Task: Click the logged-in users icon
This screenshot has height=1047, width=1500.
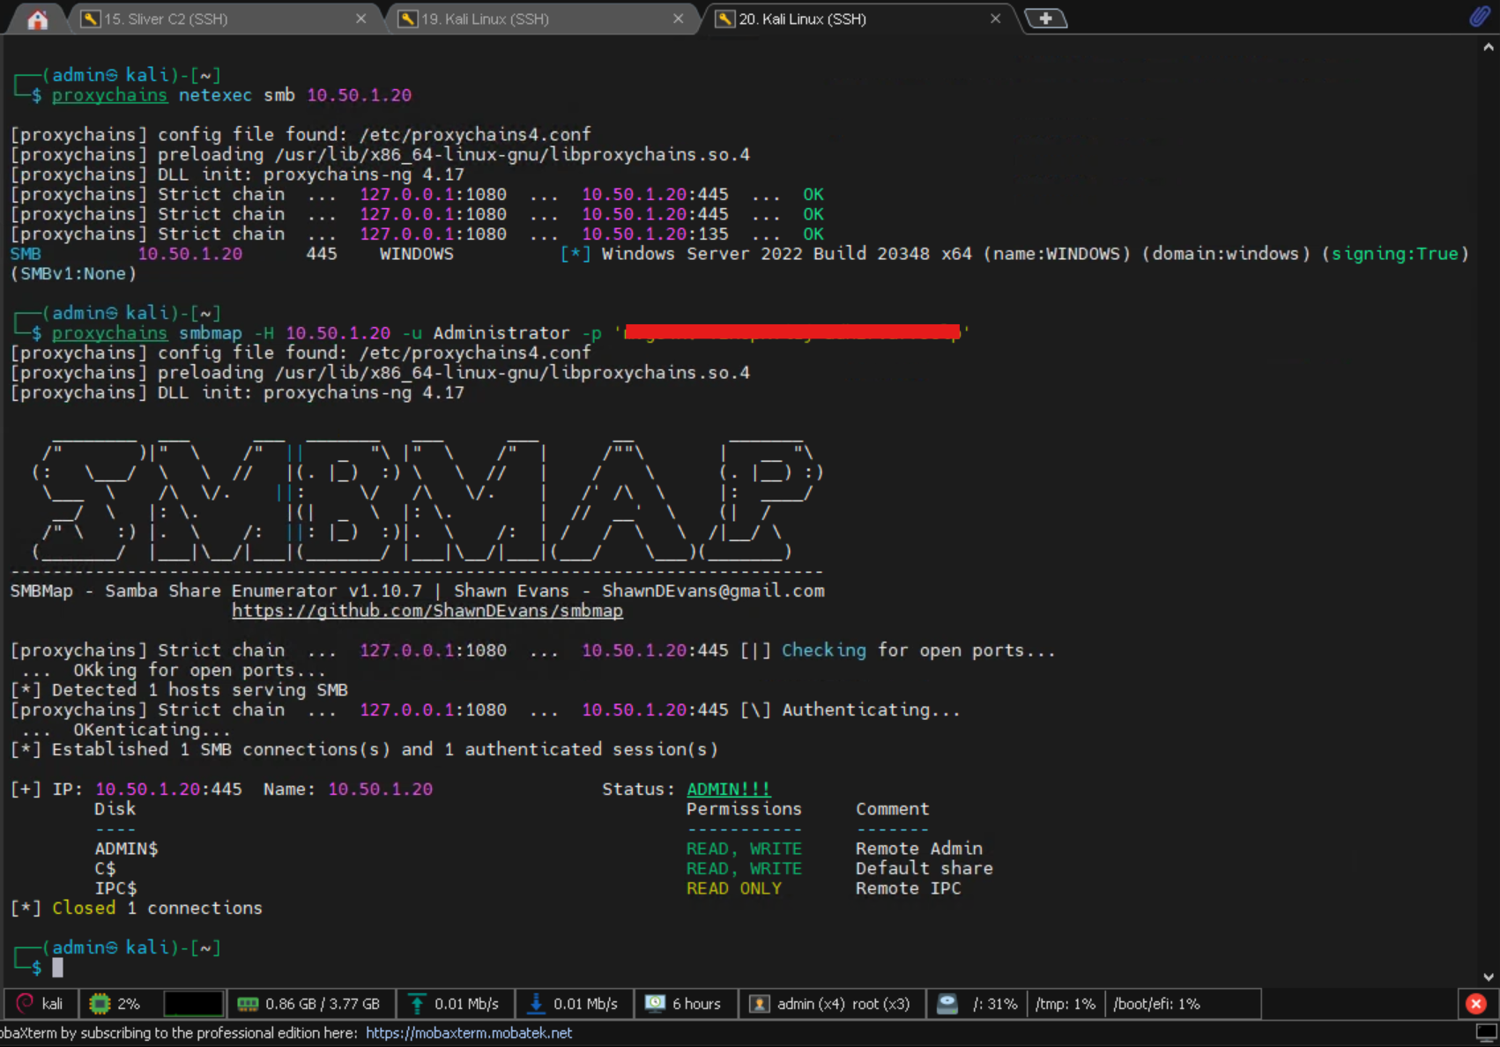Action: (759, 1003)
